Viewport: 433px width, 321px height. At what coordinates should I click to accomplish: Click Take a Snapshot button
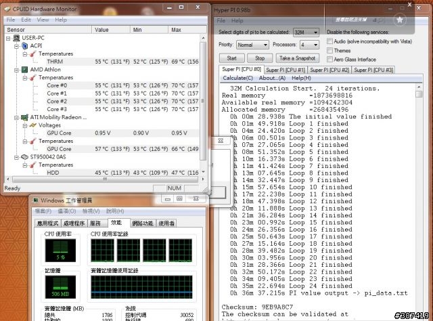pyautogui.click(x=298, y=58)
